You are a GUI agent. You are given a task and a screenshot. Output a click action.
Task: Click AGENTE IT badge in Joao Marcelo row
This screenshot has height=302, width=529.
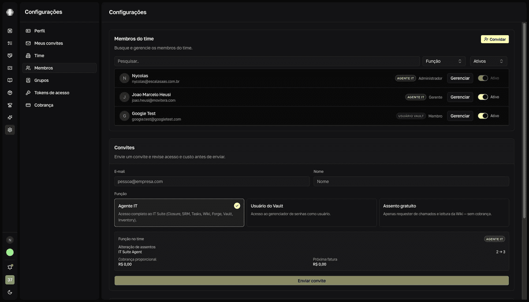(x=416, y=97)
